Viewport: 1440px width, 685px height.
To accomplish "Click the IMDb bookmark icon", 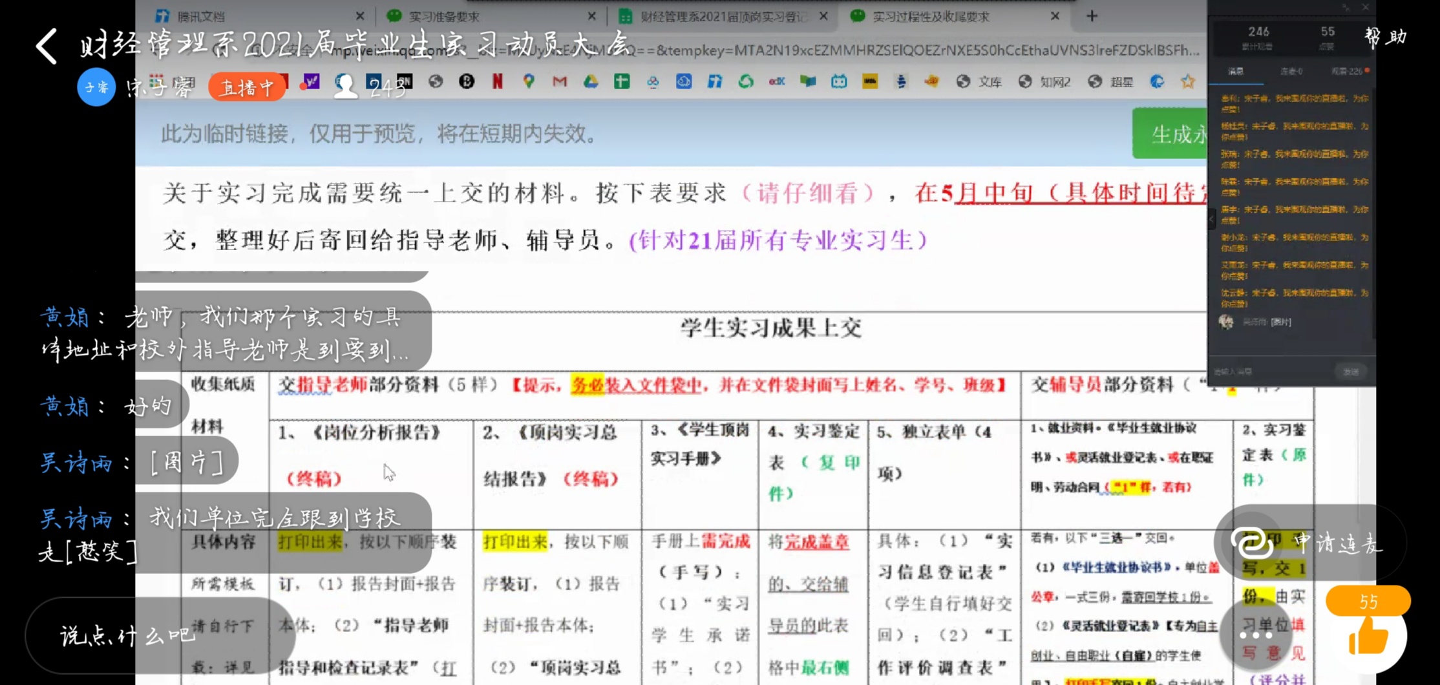I will [870, 81].
